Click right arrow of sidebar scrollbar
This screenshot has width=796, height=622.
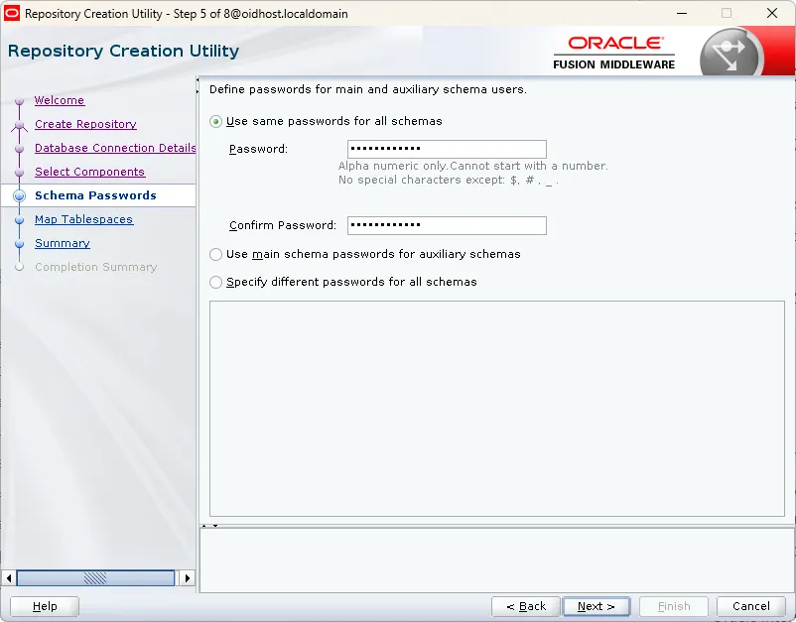(188, 578)
